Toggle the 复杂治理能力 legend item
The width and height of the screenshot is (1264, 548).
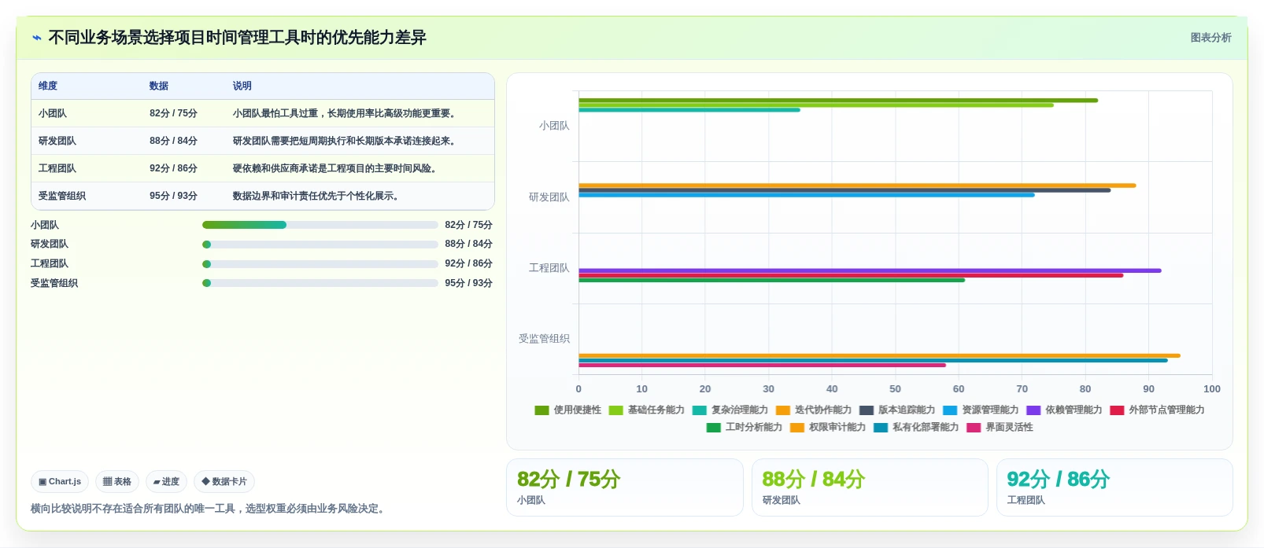730,410
